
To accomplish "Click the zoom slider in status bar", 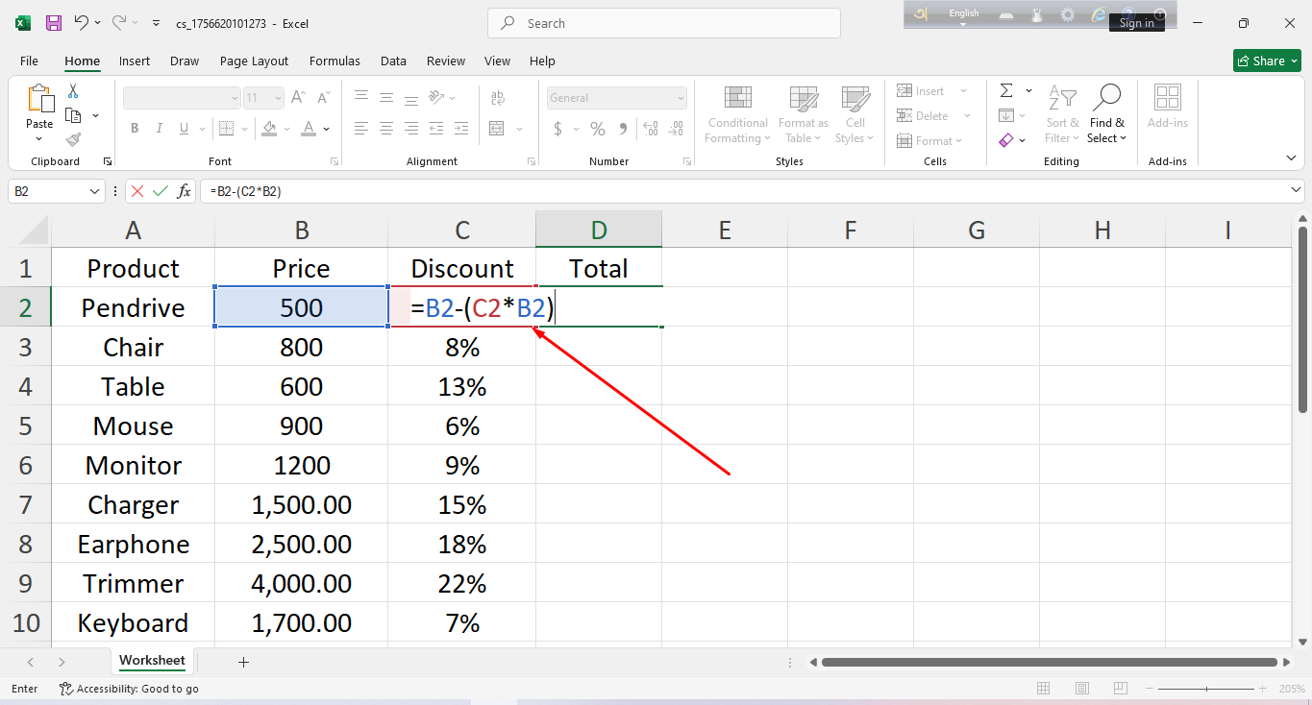I will (x=1205, y=689).
